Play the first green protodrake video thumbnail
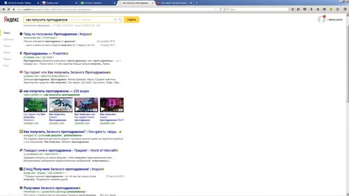Viewport: 349px width, 196px height. pos(35,105)
